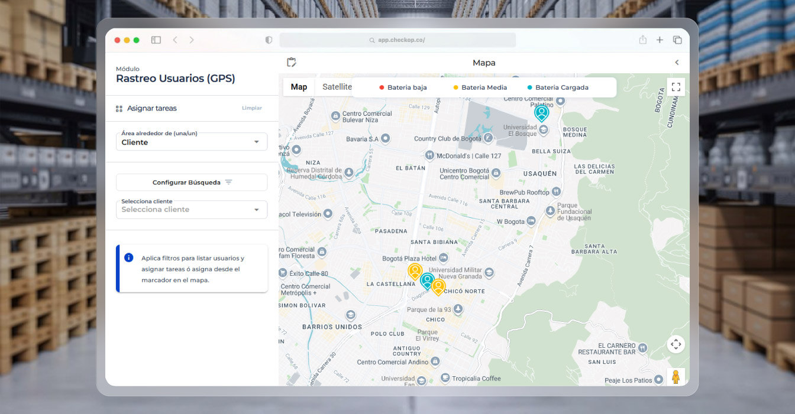The height and width of the screenshot is (414, 795).
Task: Click the clipboard icon above the map
Action: [290, 61]
